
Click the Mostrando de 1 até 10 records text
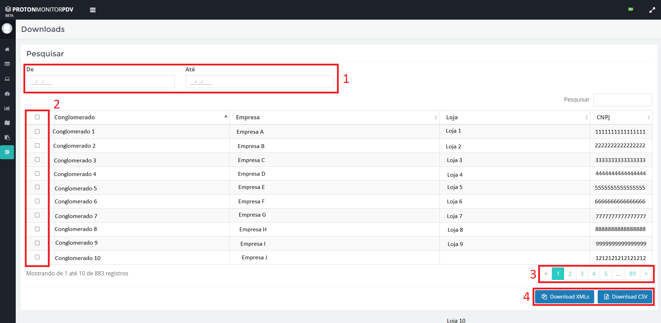[77, 273]
